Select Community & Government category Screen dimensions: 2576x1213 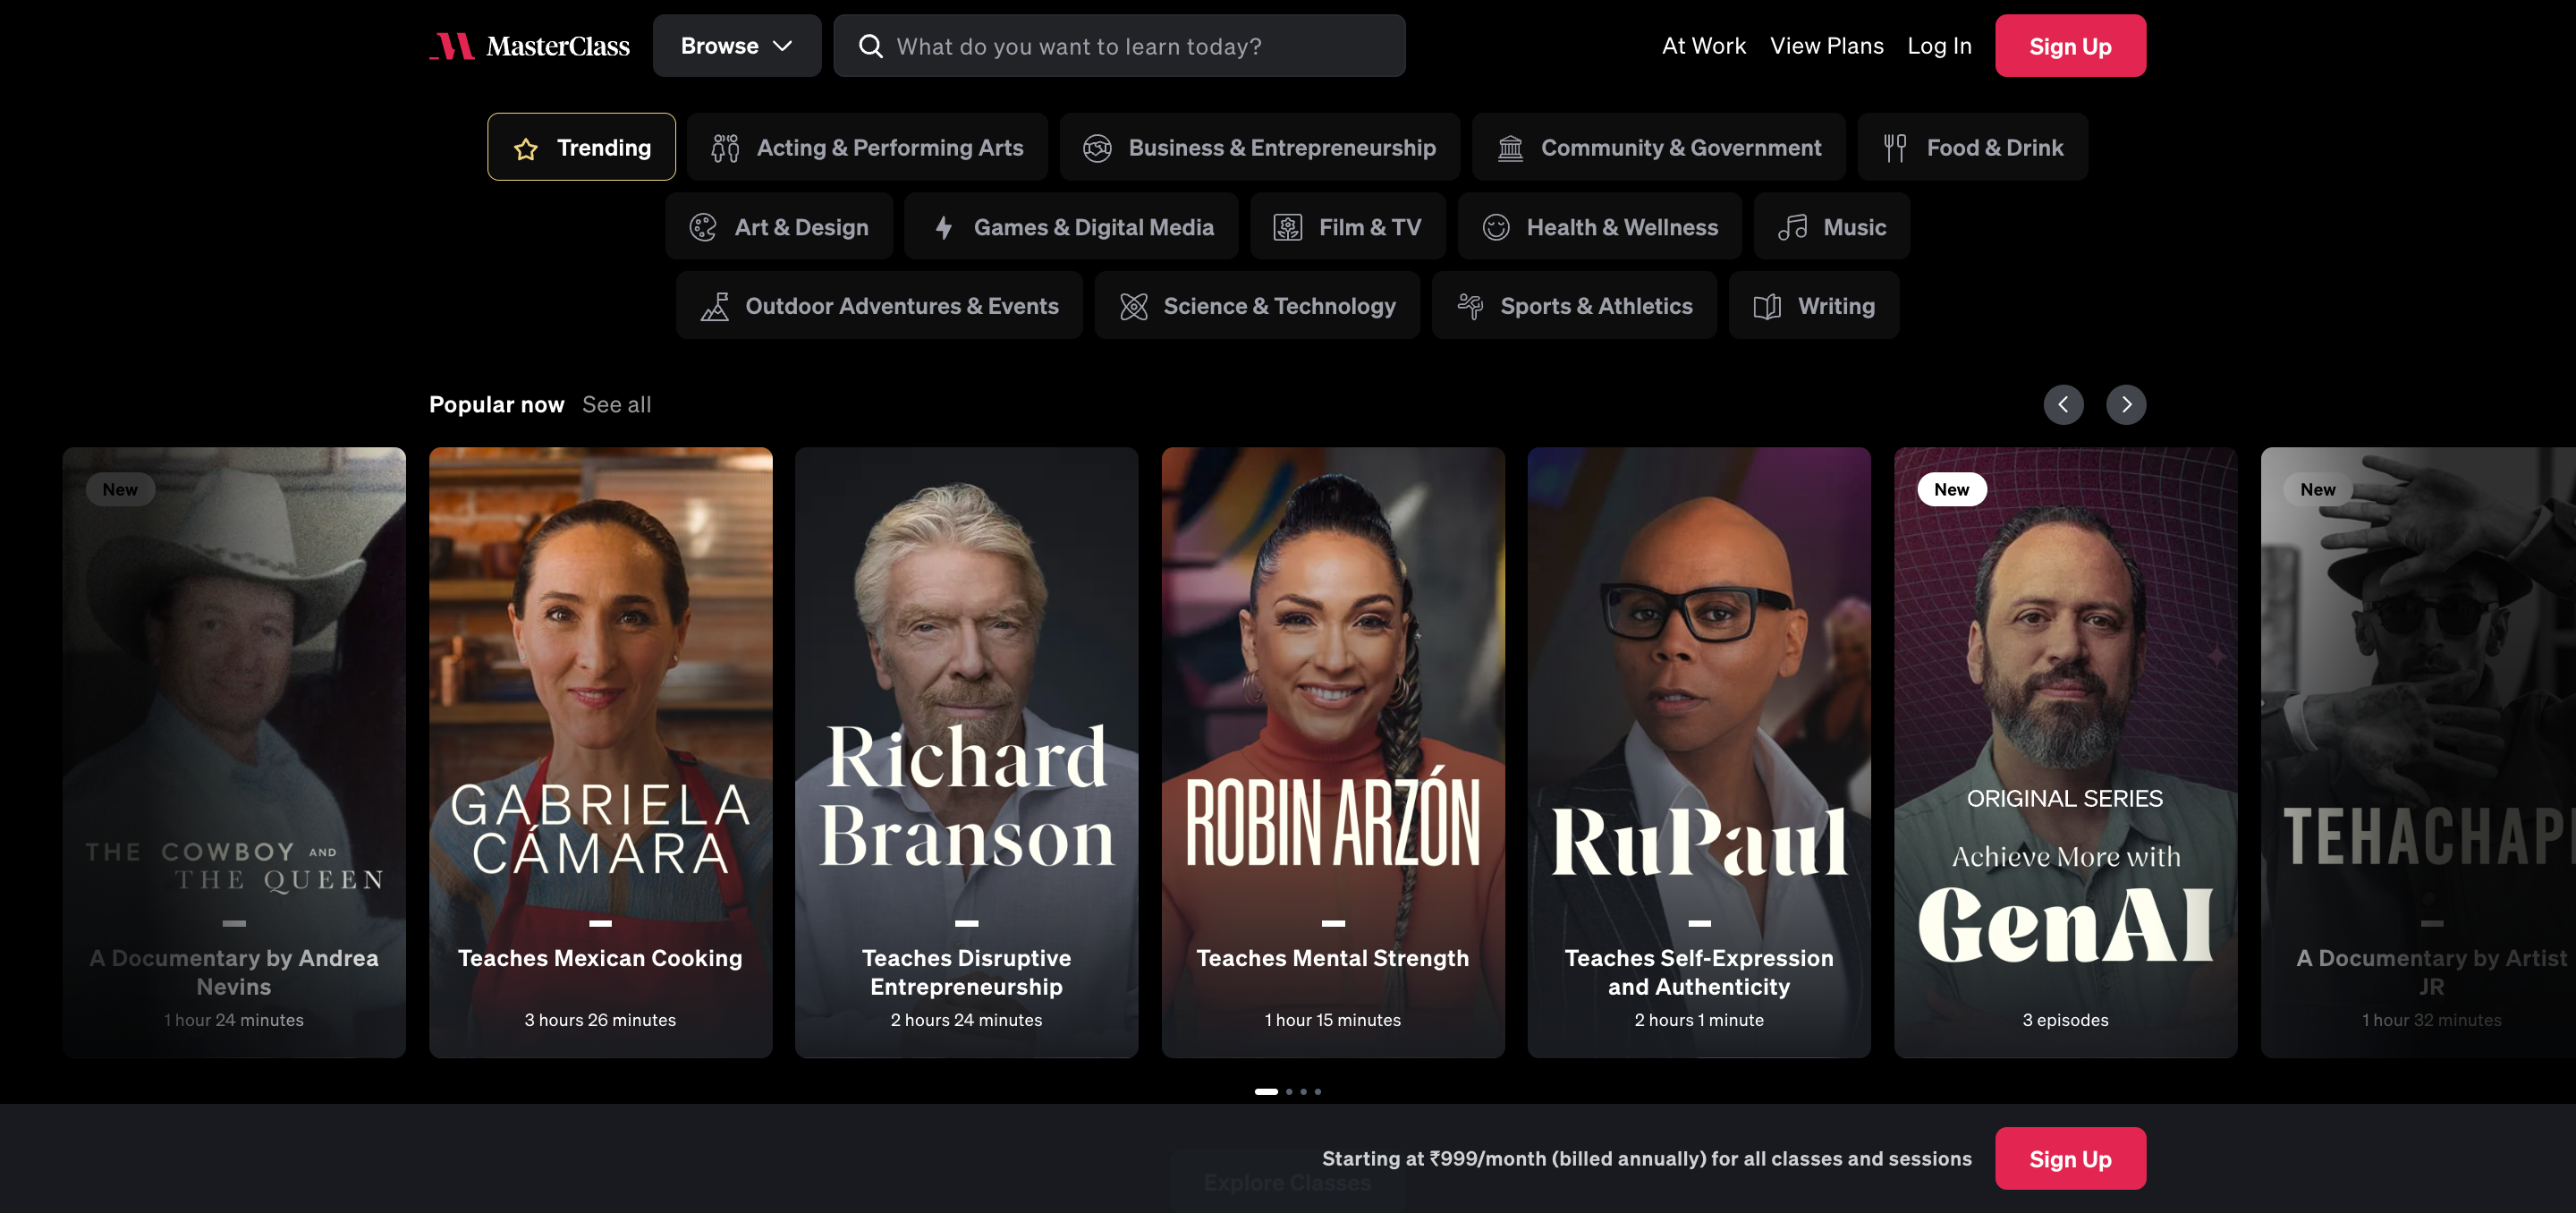point(1658,147)
